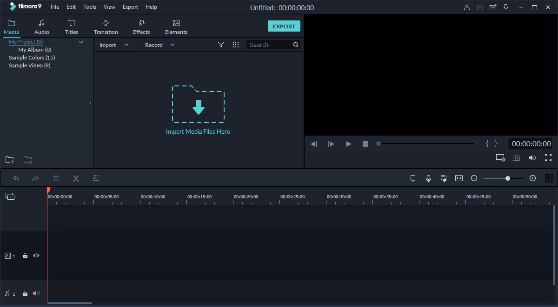Screen dimensions: 558x307
Task: Open the audio mixer icon
Action: (x=444, y=178)
